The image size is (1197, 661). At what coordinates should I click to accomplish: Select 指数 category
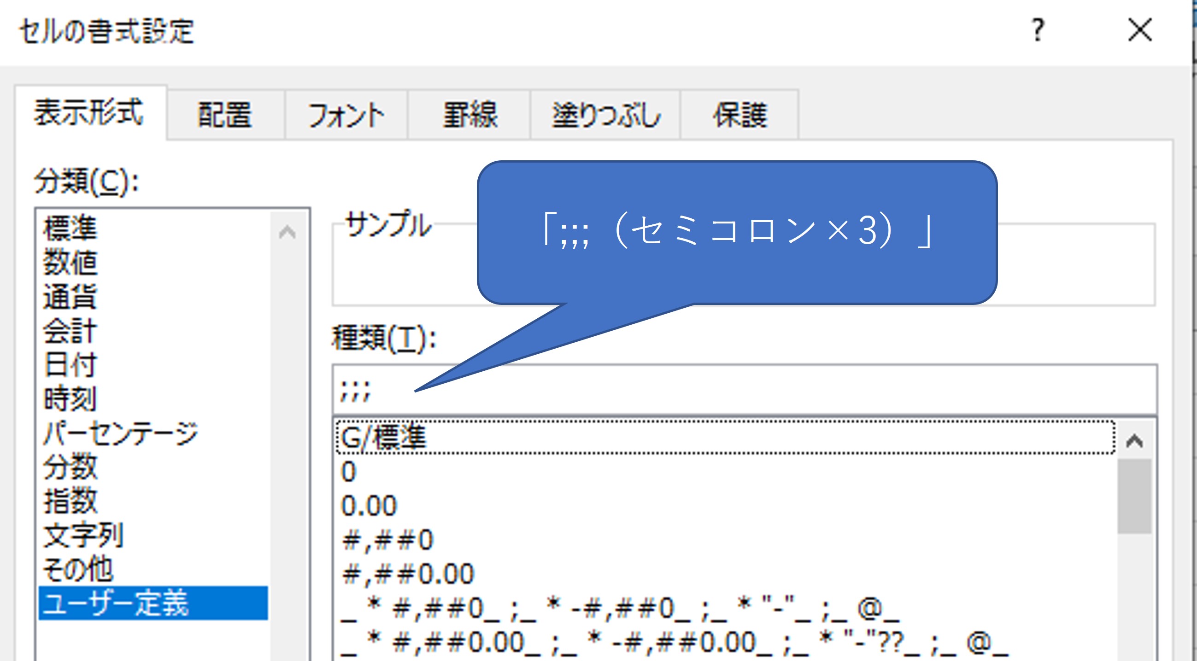tap(153, 501)
